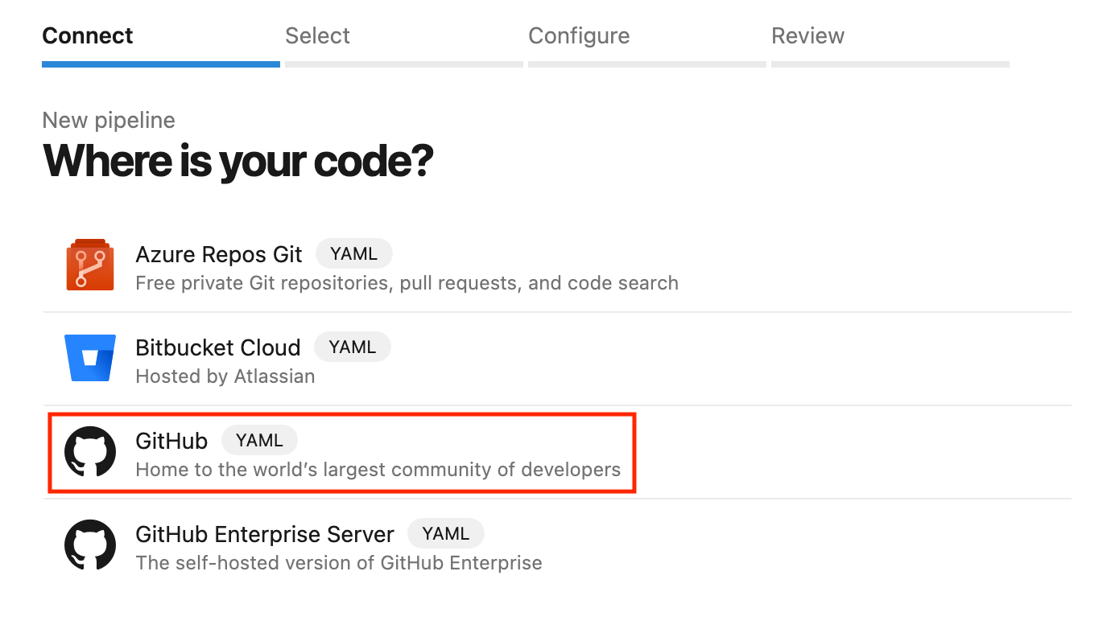Image resolution: width=1107 pixels, height=633 pixels.
Task: Click the GitHub Enterprise Server octocat icon
Action: click(90, 545)
